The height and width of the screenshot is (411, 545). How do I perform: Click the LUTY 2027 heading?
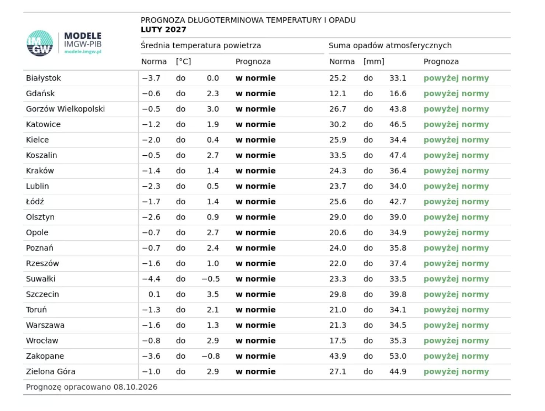163,30
